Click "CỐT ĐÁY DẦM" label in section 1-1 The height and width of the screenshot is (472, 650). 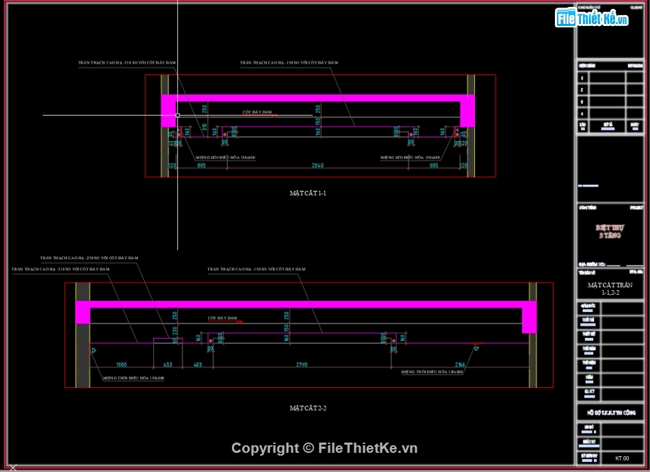click(257, 112)
